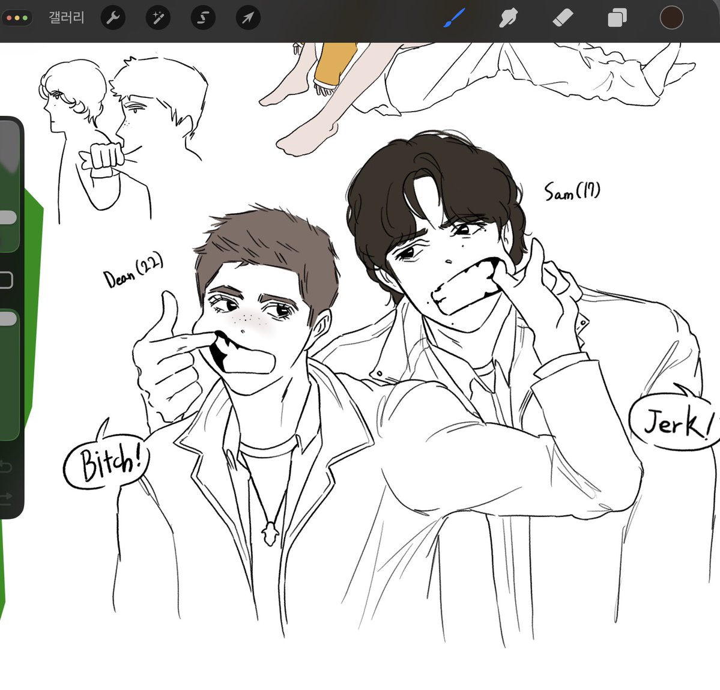Activate the Selection S-shaped tool
Viewport: 720px width, 690px height.
(x=203, y=18)
